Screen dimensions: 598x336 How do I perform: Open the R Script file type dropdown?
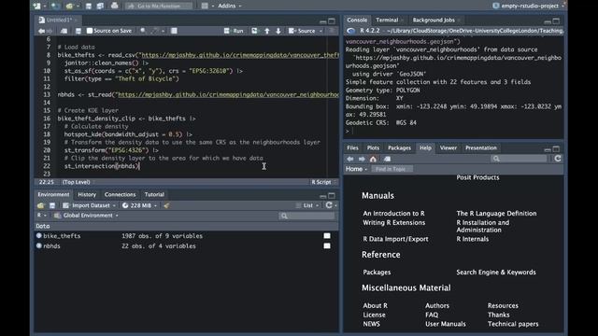tap(324, 182)
